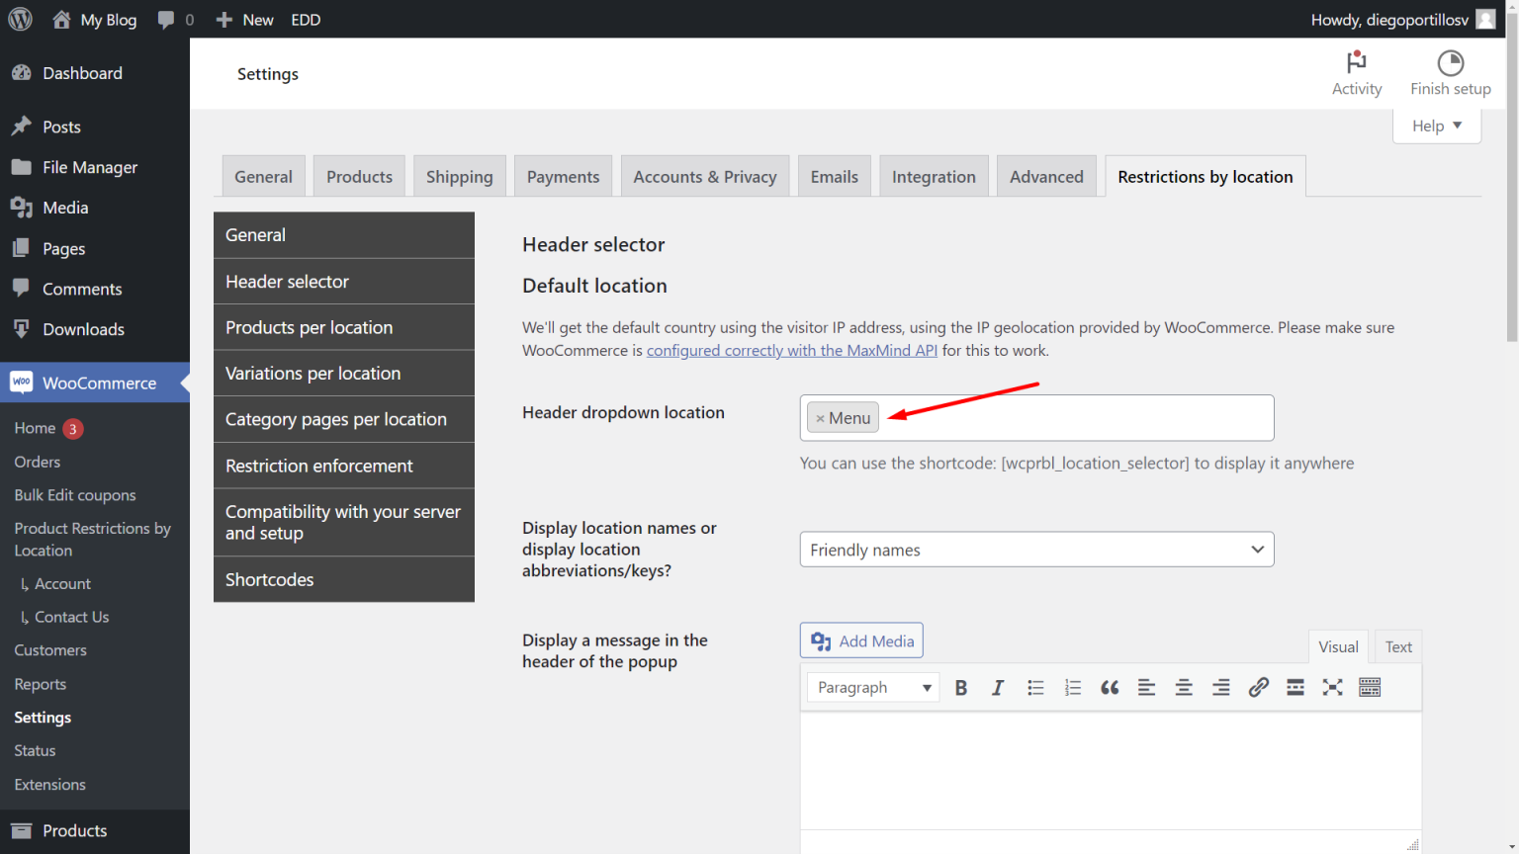Open the Accounts & Privacy tab
The image size is (1519, 854).
tap(704, 176)
